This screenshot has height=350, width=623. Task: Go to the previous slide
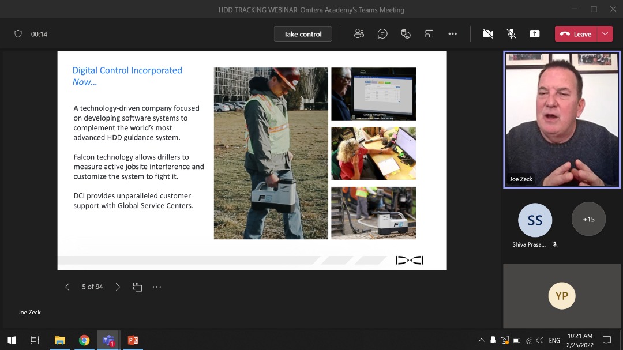[x=67, y=287]
